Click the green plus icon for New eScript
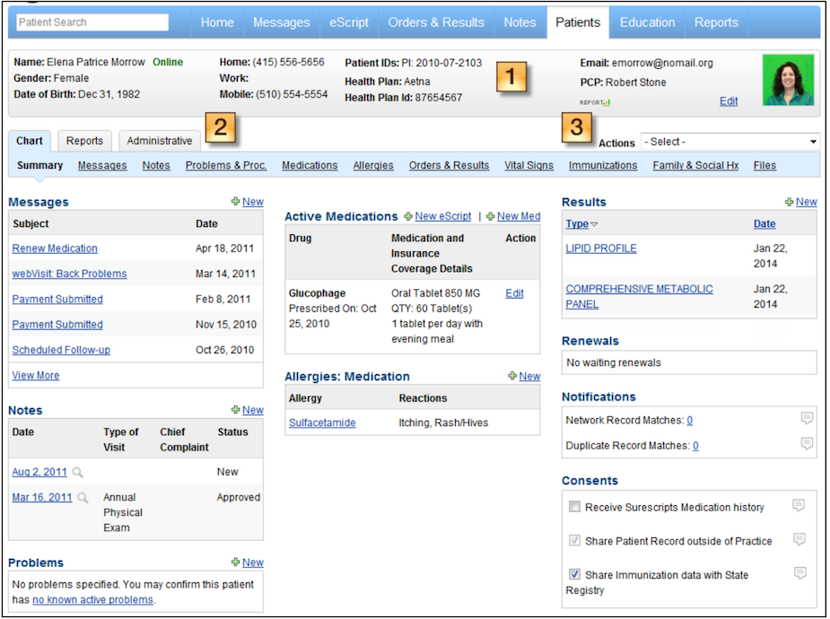Screen dimensions: 830x619 (408, 216)
